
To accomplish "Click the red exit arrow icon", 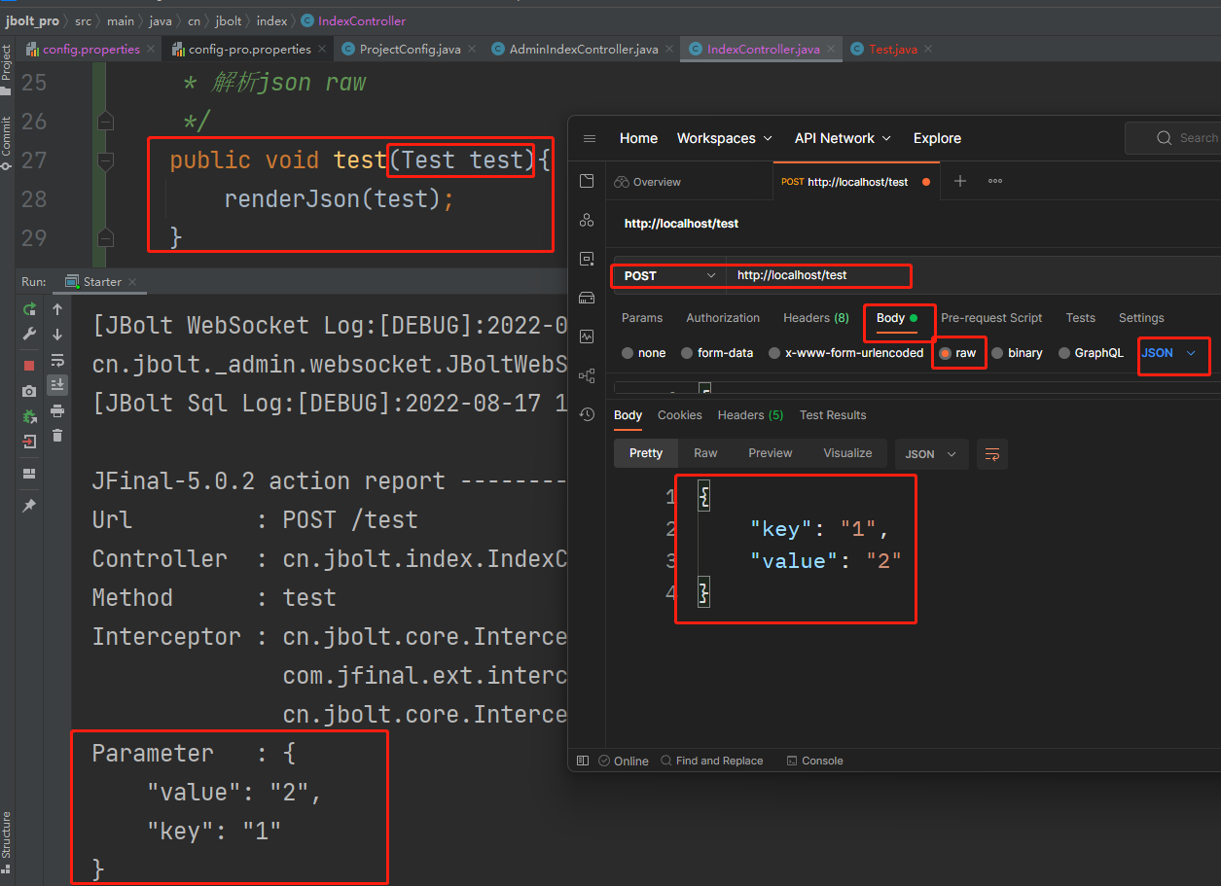I will 29,442.
